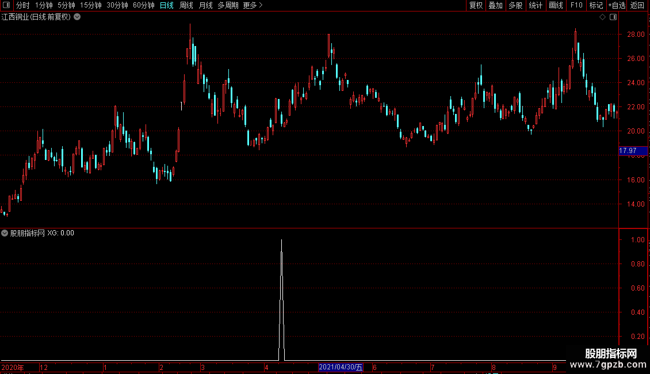This screenshot has height=374, width=650.
Task: Activate the 画线 drawing tool
Action: tap(556, 5)
